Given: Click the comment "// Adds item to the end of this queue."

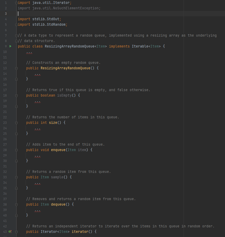Looking at the screenshot, I should point(66,144).
